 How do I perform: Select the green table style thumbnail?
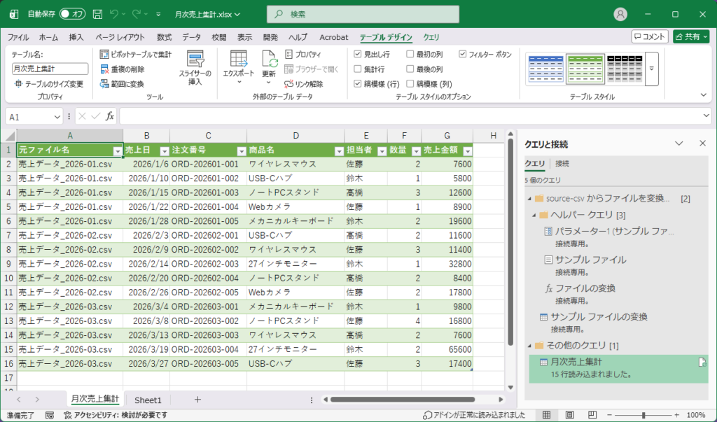click(585, 69)
